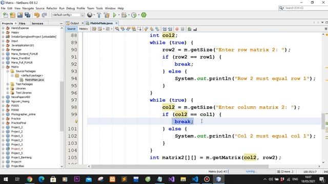Image resolution: width=328 pixels, height=184 pixels.
Task: Run the project with the green play icon
Action: click(x=114, y=15)
